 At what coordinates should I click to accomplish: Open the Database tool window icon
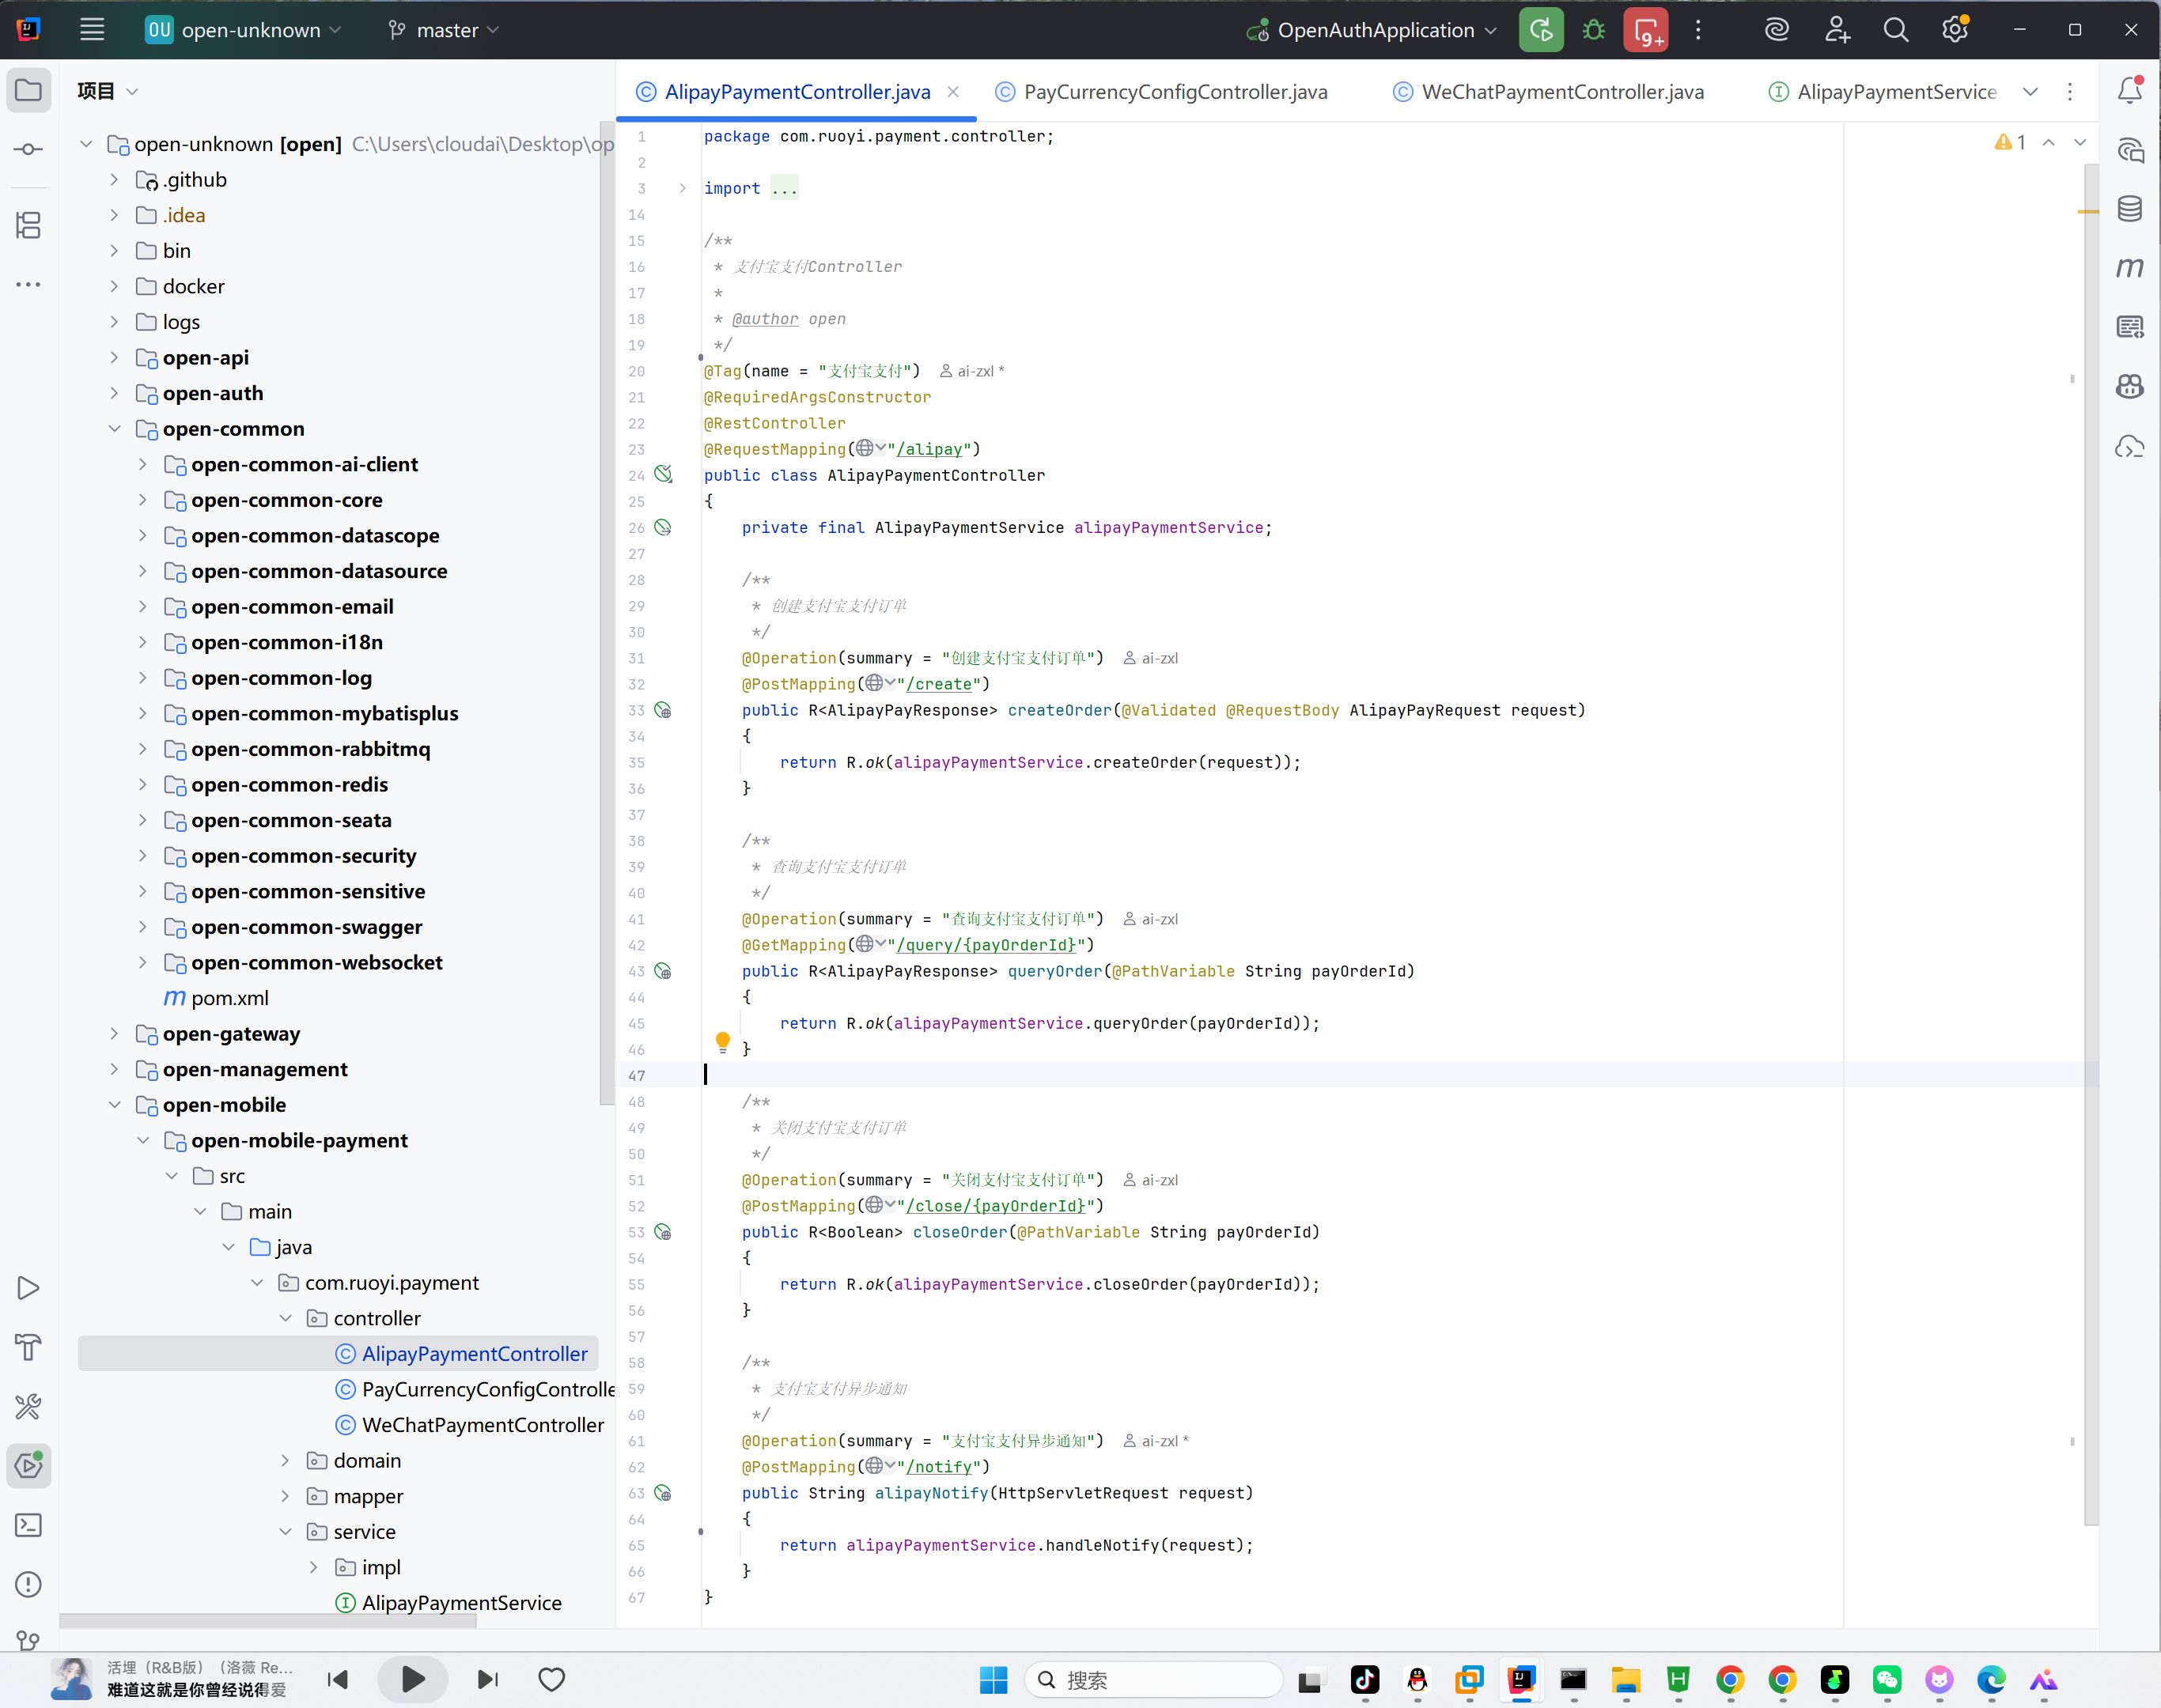pyautogui.click(x=2130, y=208)
